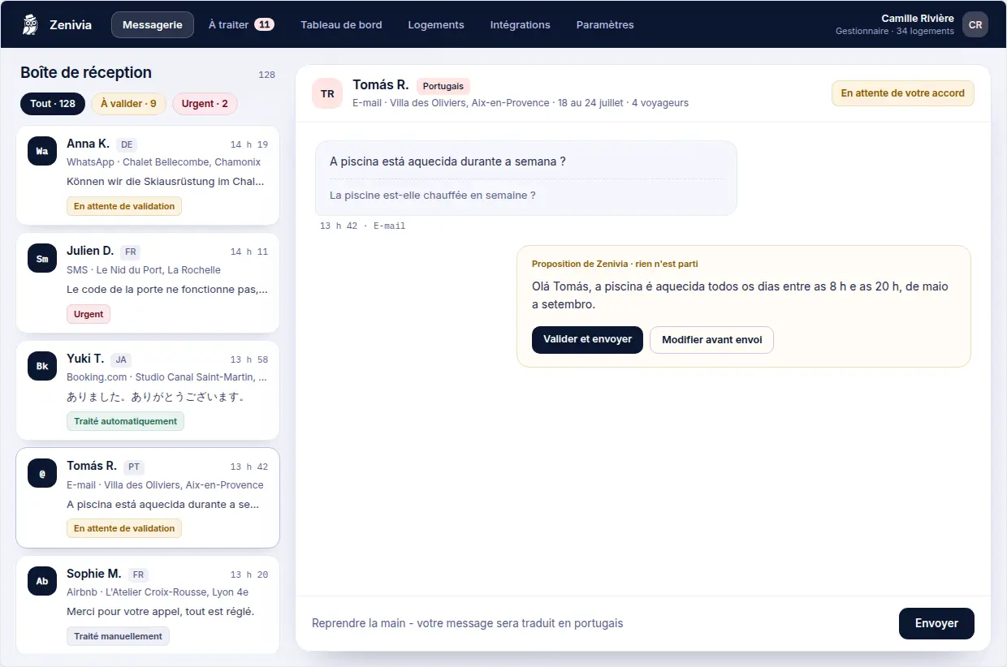Click the Envoyer button

936,623
